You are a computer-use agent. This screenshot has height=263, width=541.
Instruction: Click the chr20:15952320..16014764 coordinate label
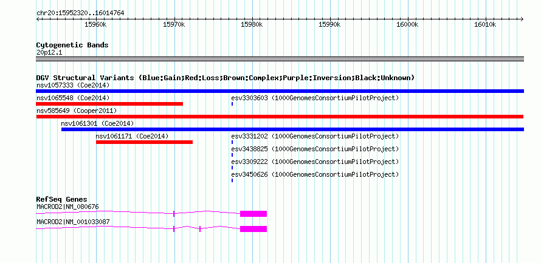[x=80, y=13]
